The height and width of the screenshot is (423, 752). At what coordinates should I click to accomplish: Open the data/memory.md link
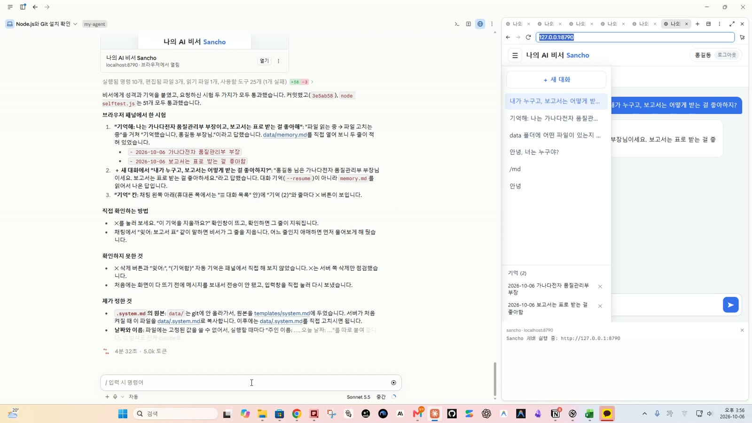click(285, 135)
